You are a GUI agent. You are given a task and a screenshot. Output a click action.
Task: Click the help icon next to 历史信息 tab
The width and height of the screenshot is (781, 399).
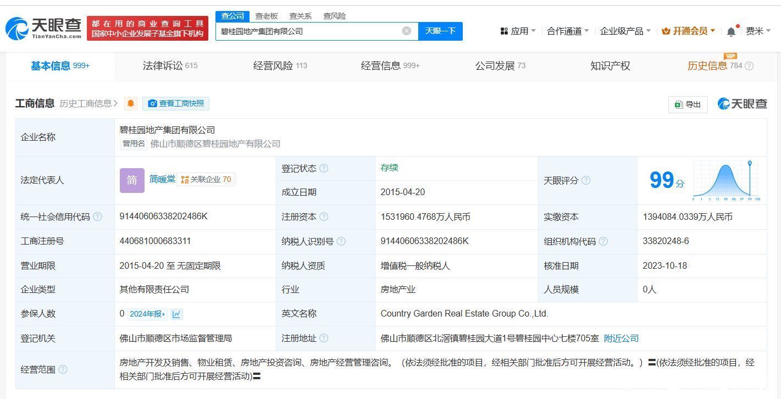pyautogui.click(x=749, y=66)
